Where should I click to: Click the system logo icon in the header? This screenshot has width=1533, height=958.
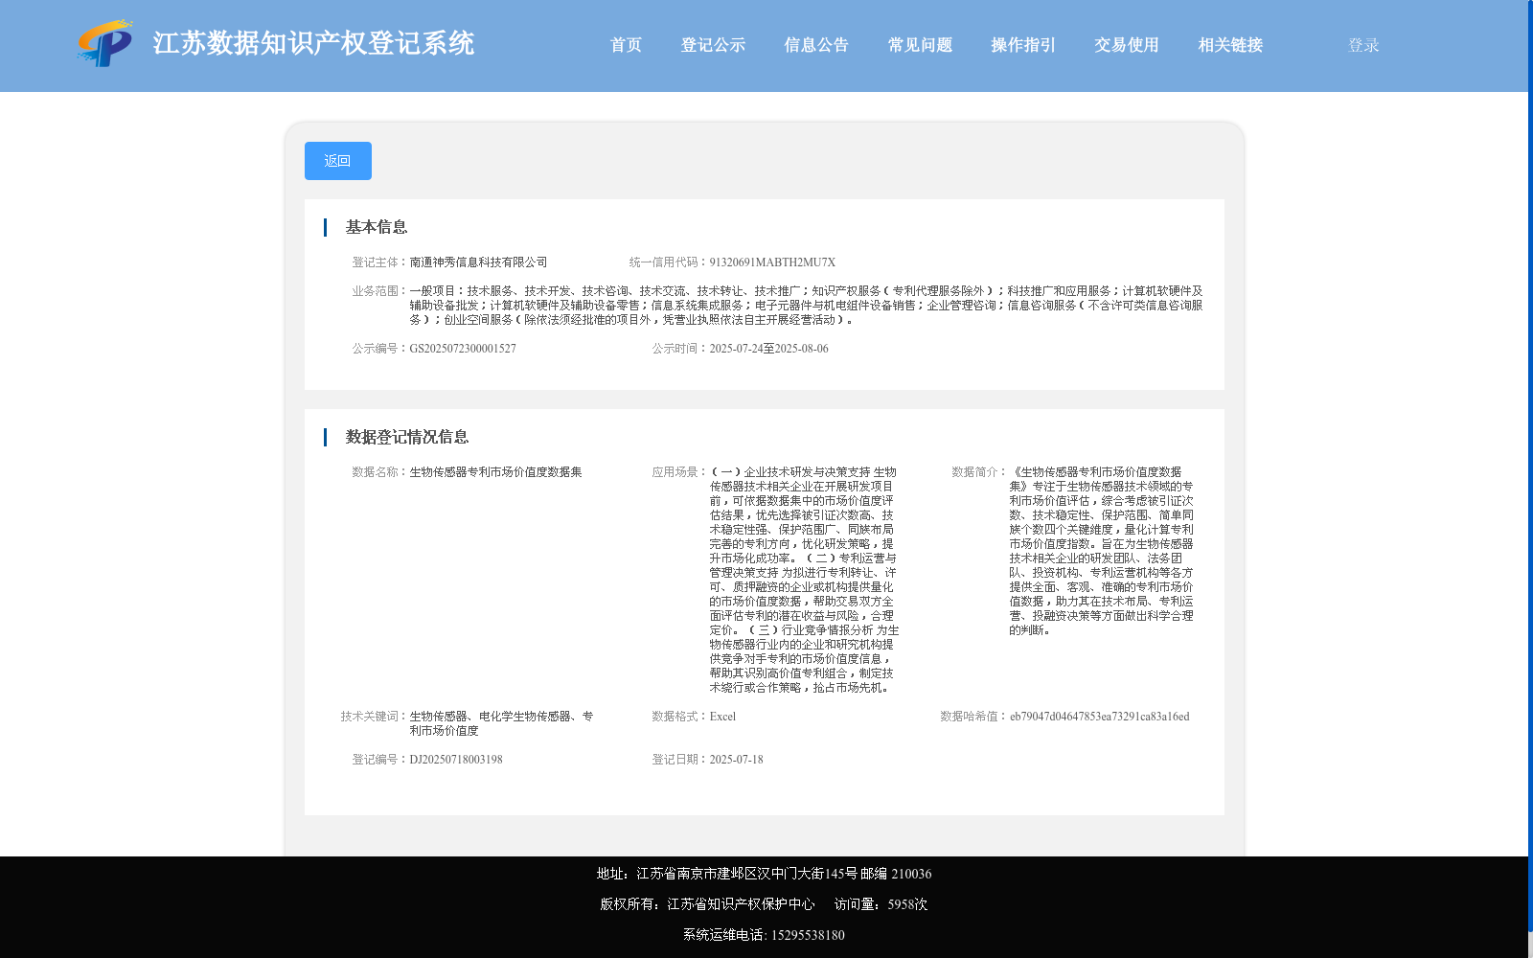105,43
